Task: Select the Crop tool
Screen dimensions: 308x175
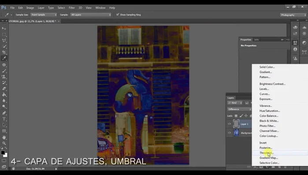Action: pos(4,52)
